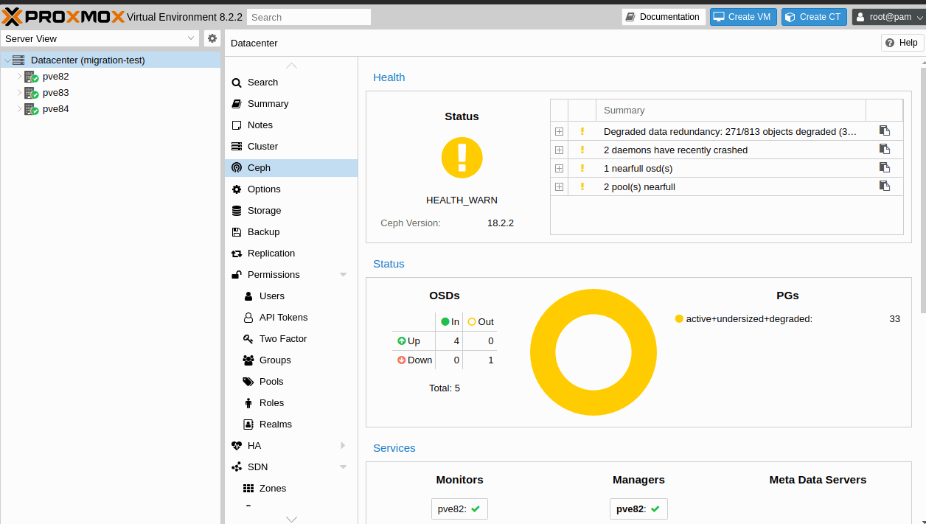Open the Cluster menu entry

pyautogui.click(x=291, y=147)
